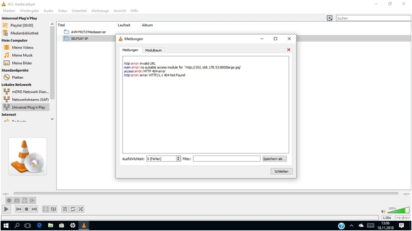Click sidebar scroll up arrow
Screen dimensions: 412x231
click(x=52, y=24)
